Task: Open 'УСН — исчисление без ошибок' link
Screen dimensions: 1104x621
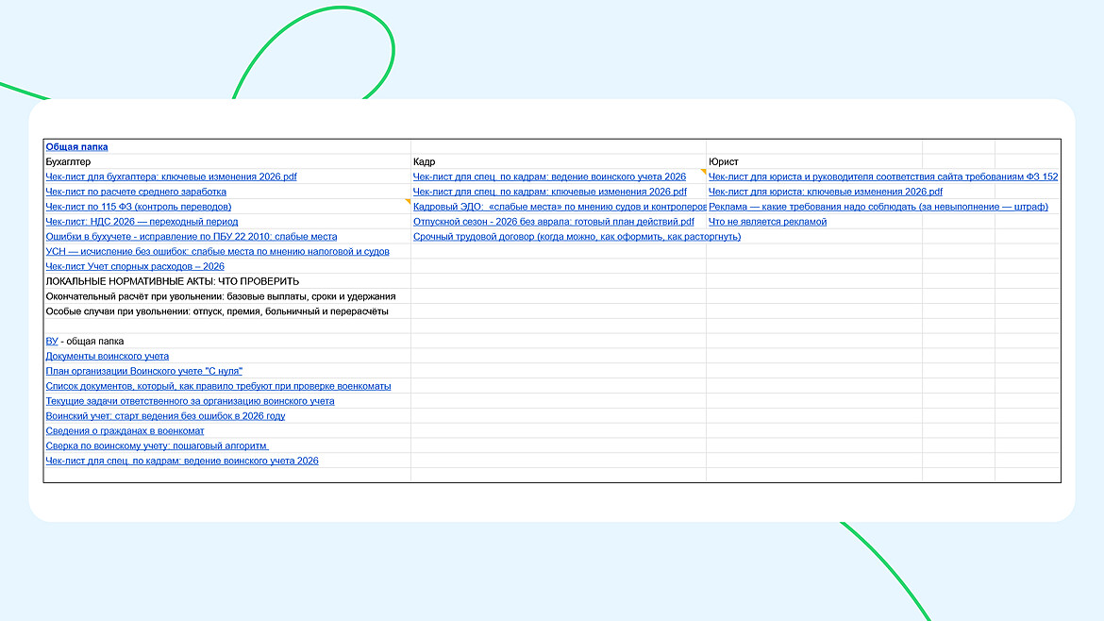Action: [218, 251]
